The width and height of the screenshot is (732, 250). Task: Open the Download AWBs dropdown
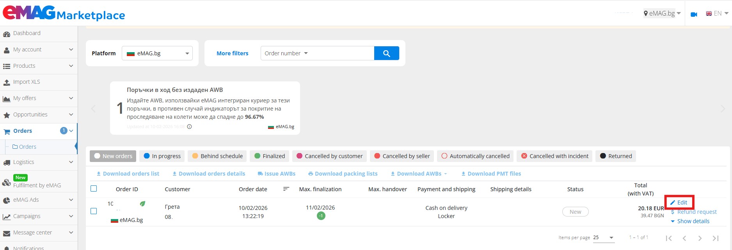419,174
